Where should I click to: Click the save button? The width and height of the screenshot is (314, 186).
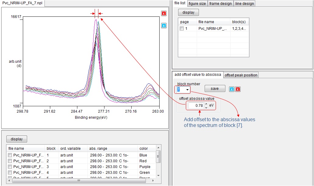(x=215, y=89)
